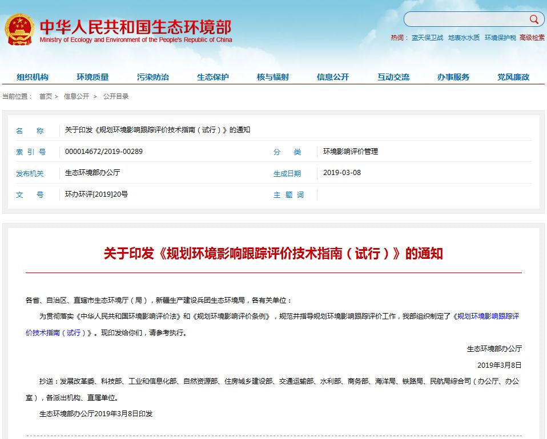The image size is (547, 439).
Task: Click the generation date 2019-03-08
Action: click(x=342, y=173)
